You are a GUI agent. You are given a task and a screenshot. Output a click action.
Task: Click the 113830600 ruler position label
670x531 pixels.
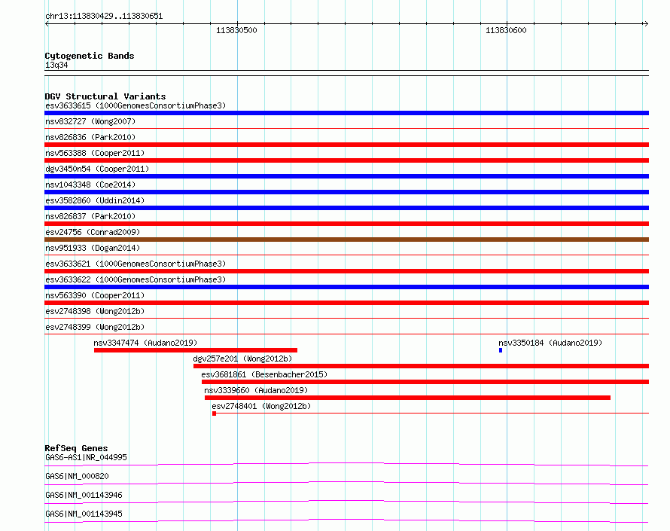tap(506, 30)
